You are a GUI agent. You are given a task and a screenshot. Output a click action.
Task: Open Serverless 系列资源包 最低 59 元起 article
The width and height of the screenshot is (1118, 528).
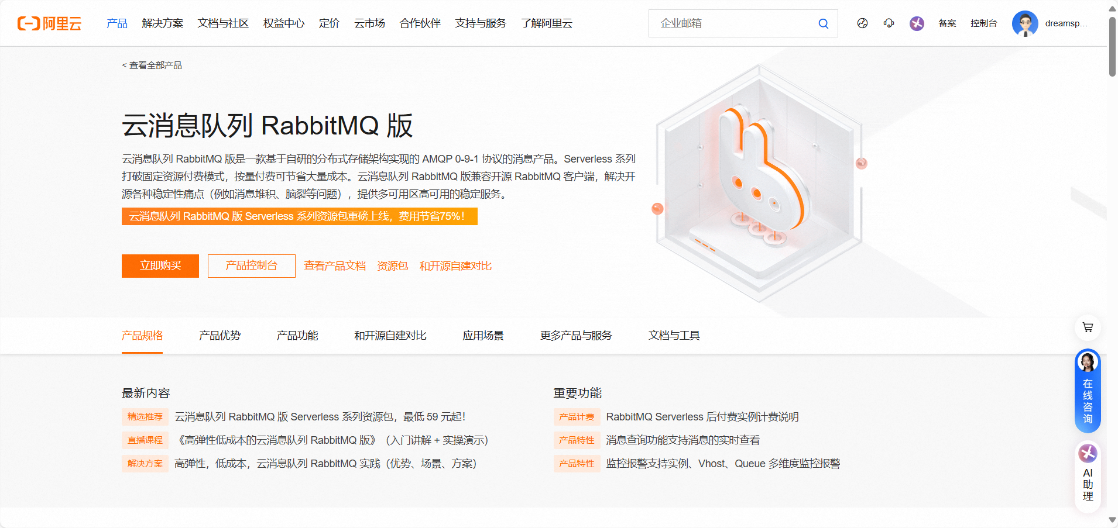click(320, 417)
